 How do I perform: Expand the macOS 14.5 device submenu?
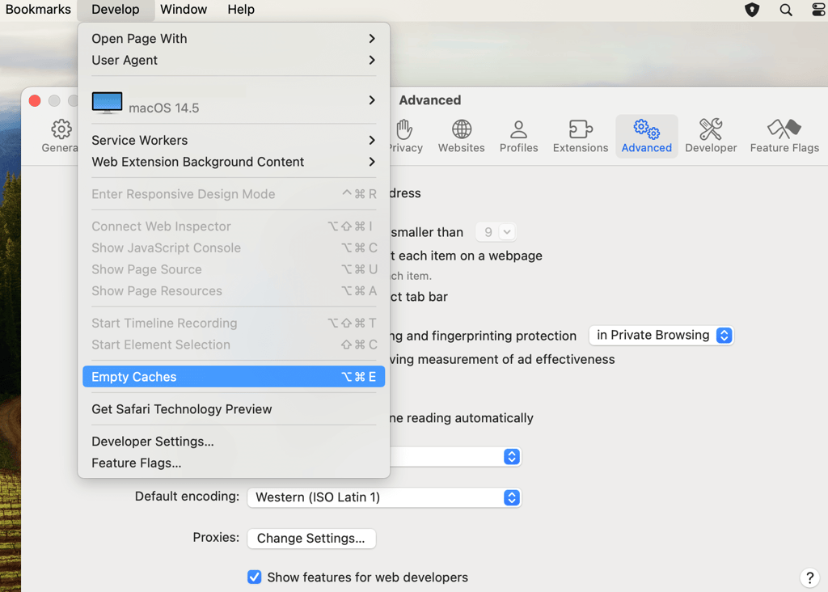tap(234, 100)
